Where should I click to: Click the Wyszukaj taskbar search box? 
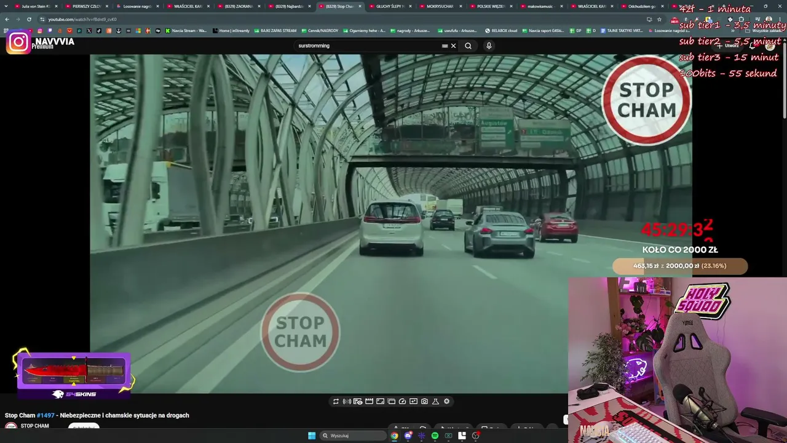353,436
